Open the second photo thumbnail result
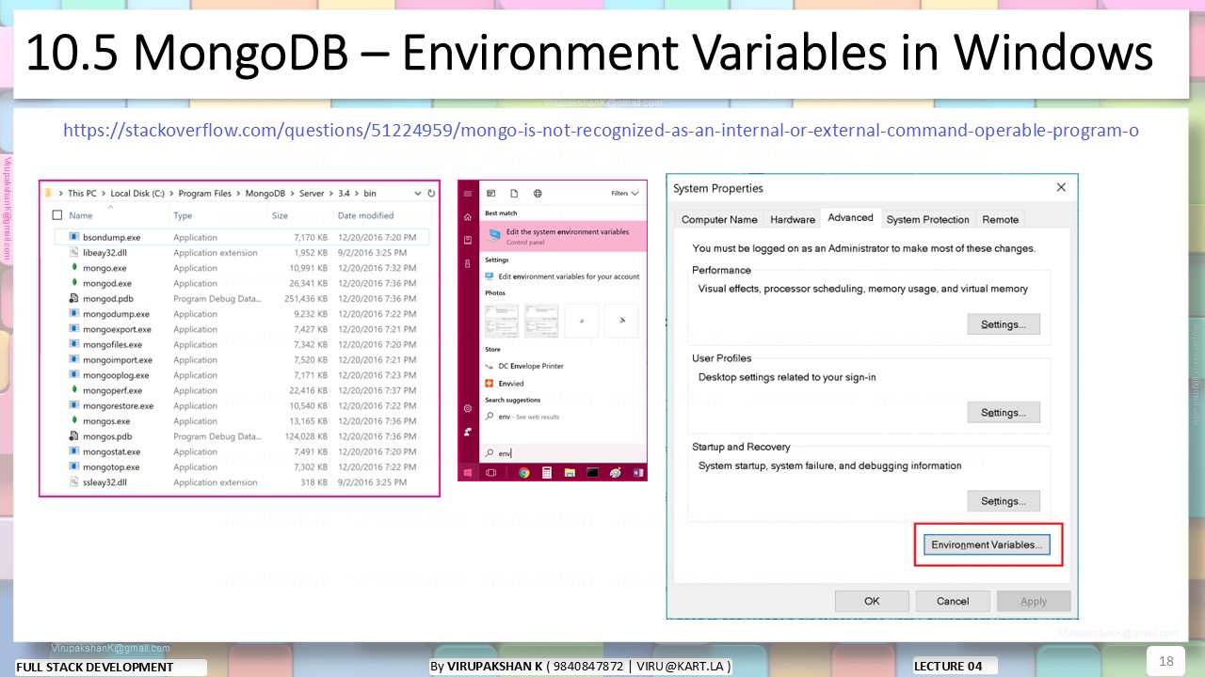This screenshot has width=1205, height=677. pyautogui.click(x=541, y=321)
